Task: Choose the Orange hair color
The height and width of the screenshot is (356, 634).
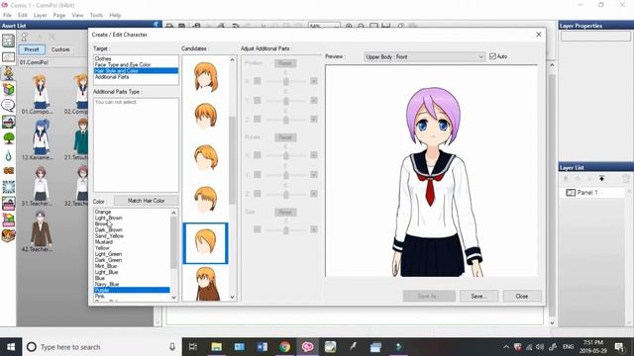Action: click(x=132, y=212)
